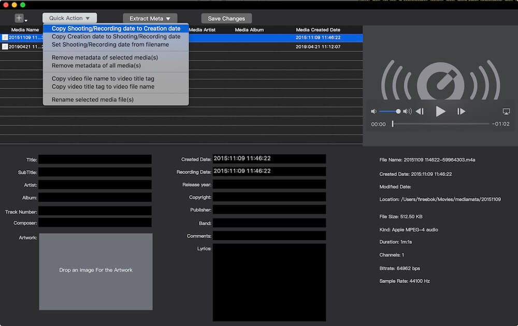Click the File Size 512.50 KB text
518x326 pixels.
pyautogui.click(x=401, y=216)
